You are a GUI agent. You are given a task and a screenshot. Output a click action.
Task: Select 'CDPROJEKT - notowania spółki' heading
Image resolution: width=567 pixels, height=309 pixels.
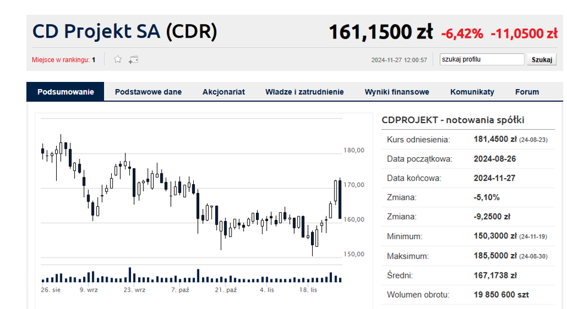point(453,120)
